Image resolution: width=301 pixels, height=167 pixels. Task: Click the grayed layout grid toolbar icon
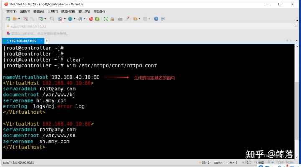(x=145, y=19)
